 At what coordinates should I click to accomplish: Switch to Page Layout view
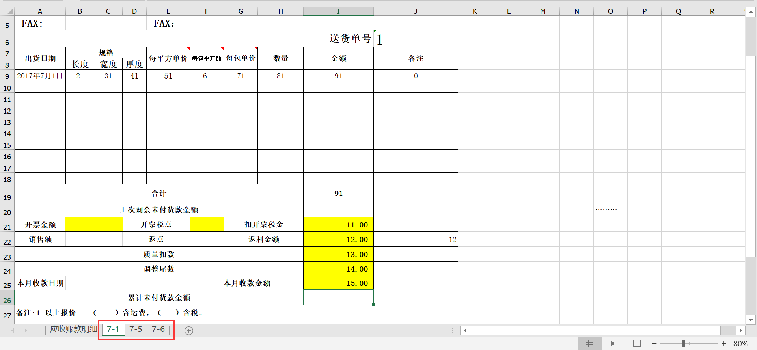[x=613, y=344]
